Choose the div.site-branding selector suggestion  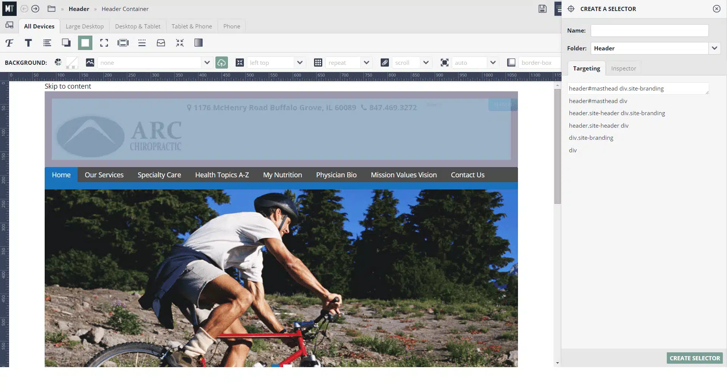pos(591,138)
